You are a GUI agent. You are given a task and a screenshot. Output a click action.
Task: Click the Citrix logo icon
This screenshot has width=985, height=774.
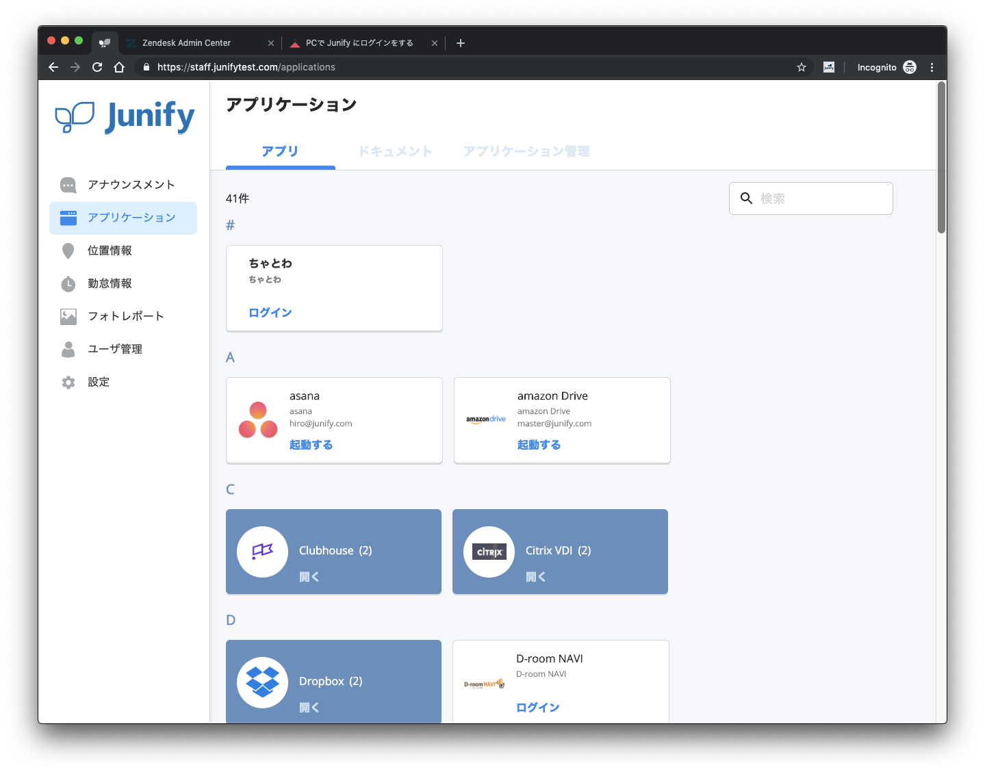[x=489, y=552]
